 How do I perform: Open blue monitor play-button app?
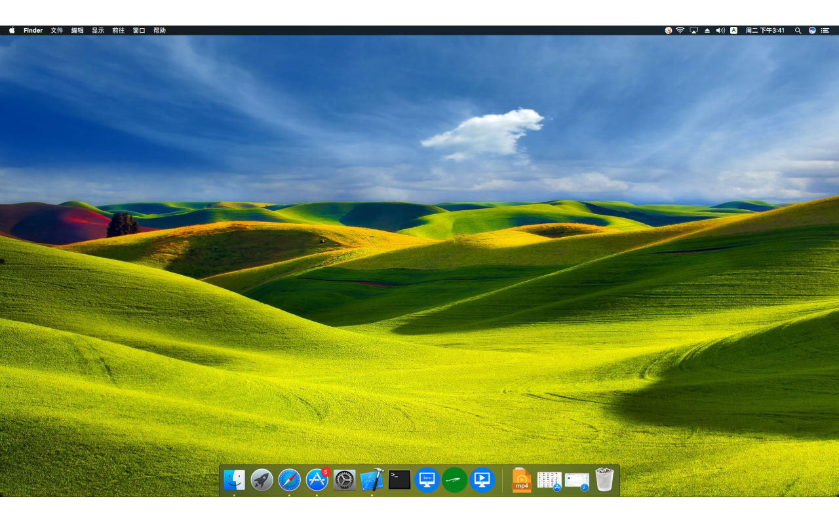click(482, 480)
